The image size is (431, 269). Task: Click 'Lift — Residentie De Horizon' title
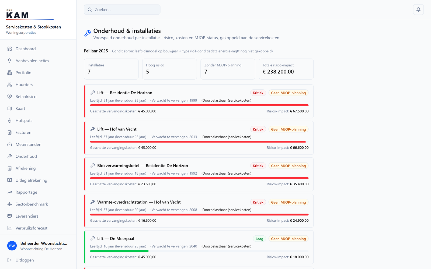tap(125, 93)
